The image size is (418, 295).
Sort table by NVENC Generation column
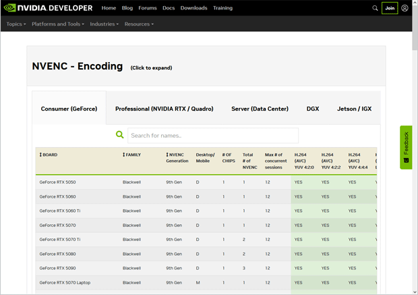[x=177, y=158]
